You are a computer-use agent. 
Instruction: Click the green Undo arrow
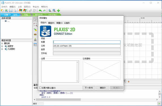pos(40,10)
